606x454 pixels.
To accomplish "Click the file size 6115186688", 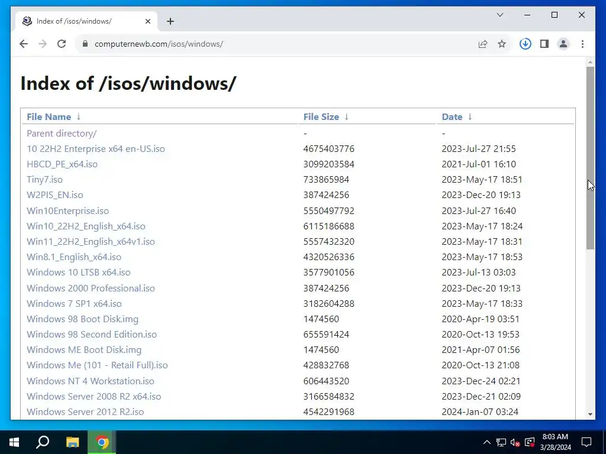I will tap(328, 226).
